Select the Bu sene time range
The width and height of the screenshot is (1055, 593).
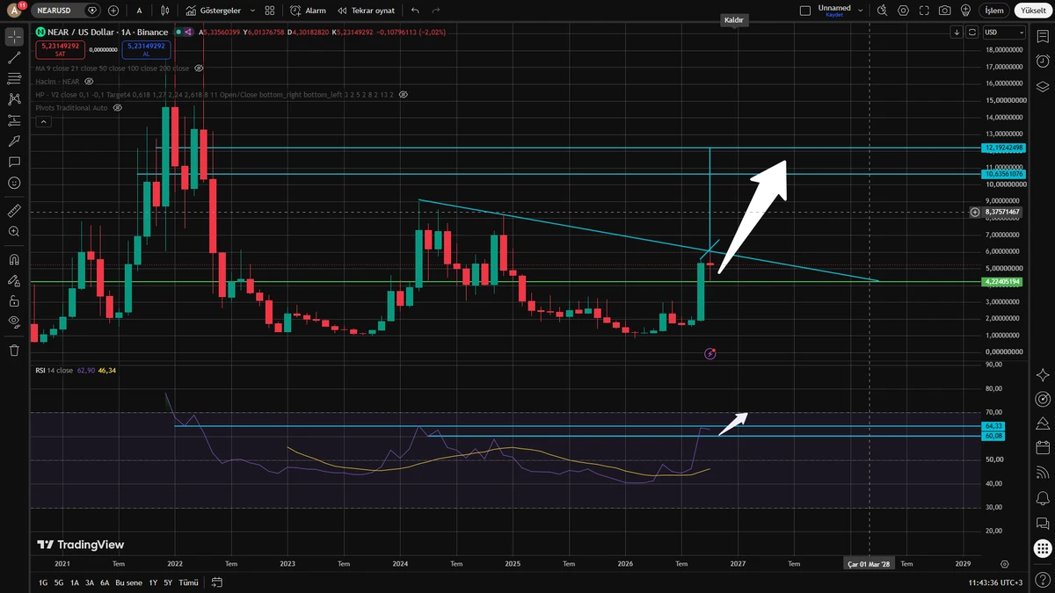[x=129, y=582]
